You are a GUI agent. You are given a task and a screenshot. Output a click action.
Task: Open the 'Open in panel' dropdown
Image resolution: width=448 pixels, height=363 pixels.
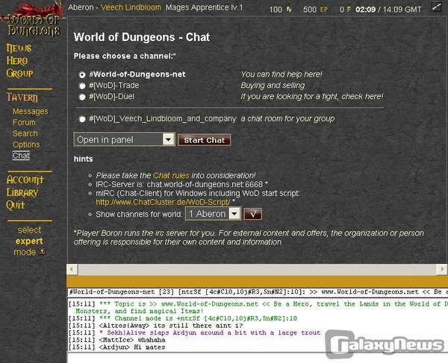pos(124,139)
